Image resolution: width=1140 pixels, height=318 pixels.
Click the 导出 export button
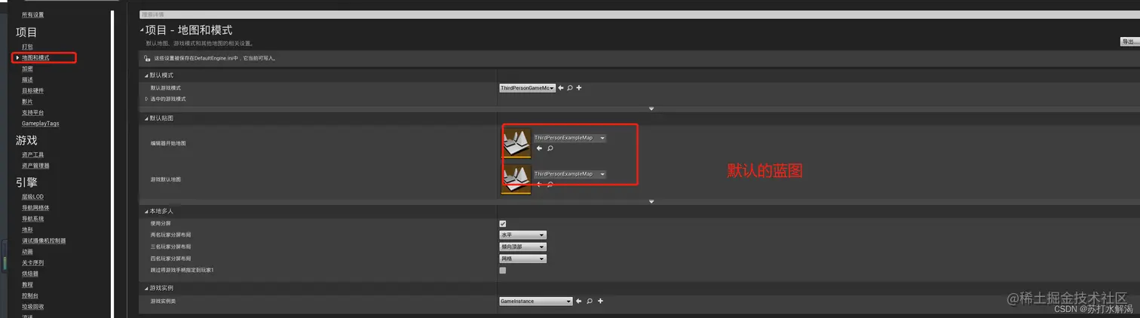point(1129,42)
